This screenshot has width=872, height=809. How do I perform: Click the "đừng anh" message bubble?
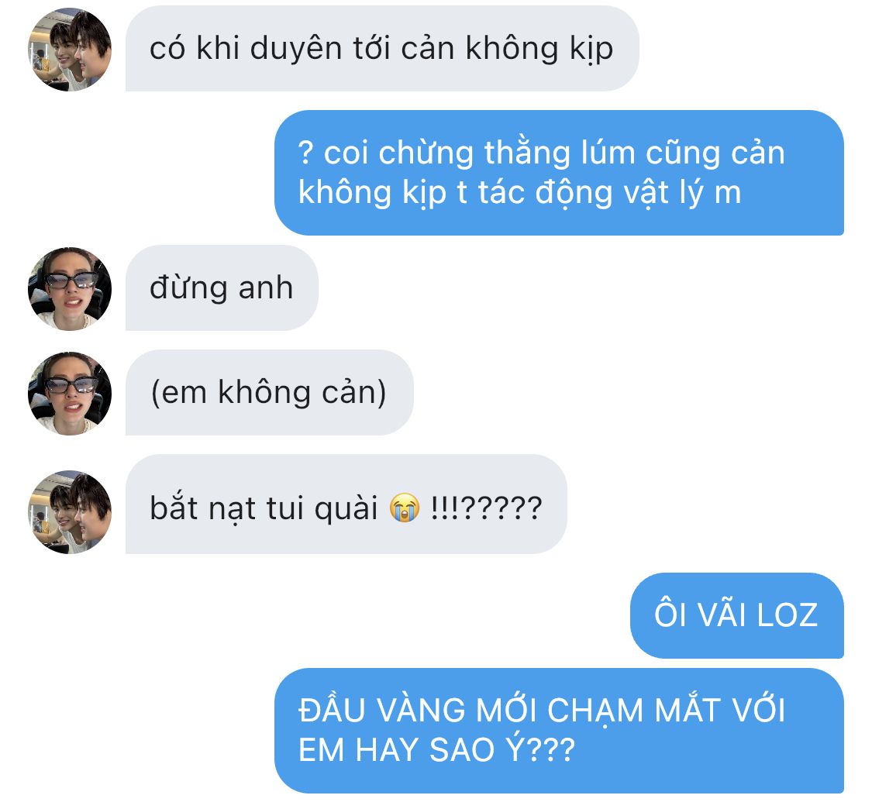(x=222, y=288)
